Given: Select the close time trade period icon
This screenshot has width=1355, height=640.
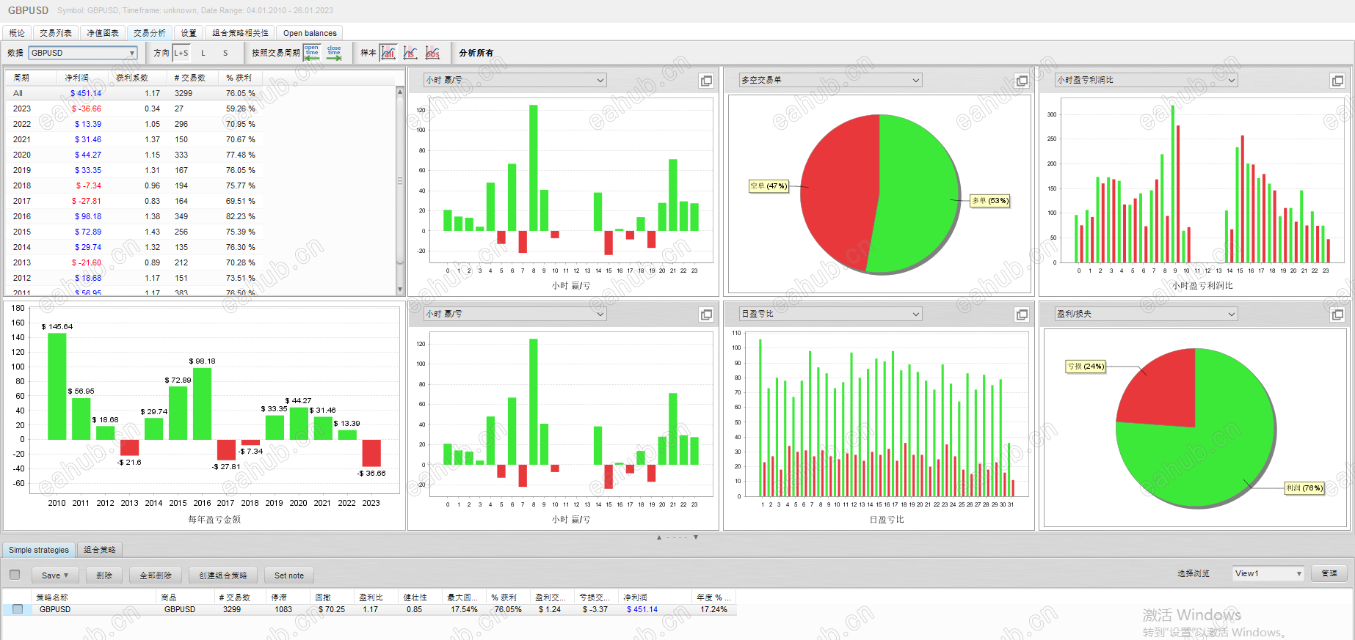Looking at the screenshot, I should click(x=334, y=53).
